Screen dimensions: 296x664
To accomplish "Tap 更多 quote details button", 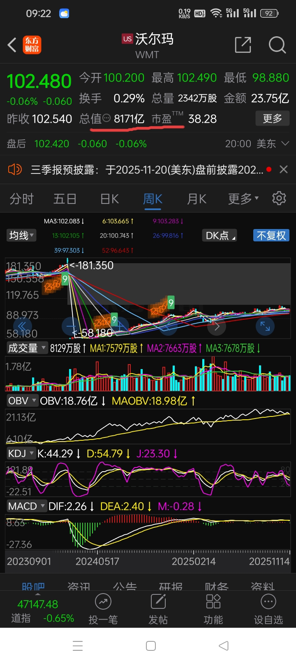I will pos(272,119).
